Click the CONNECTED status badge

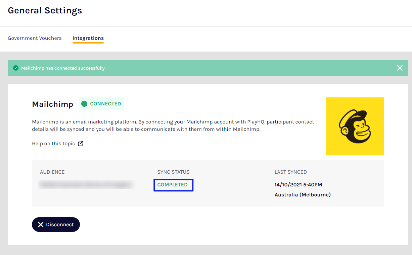(101, 104)
